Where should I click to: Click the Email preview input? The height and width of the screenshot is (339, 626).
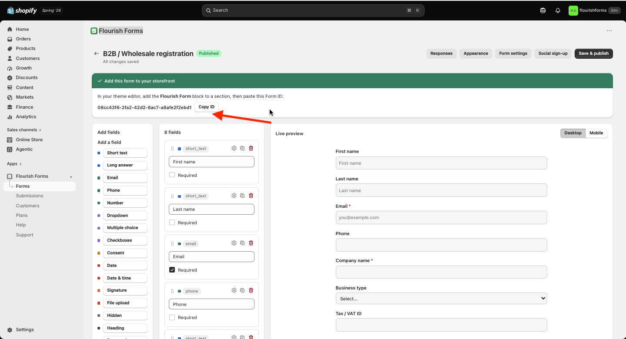pos(441,217)
